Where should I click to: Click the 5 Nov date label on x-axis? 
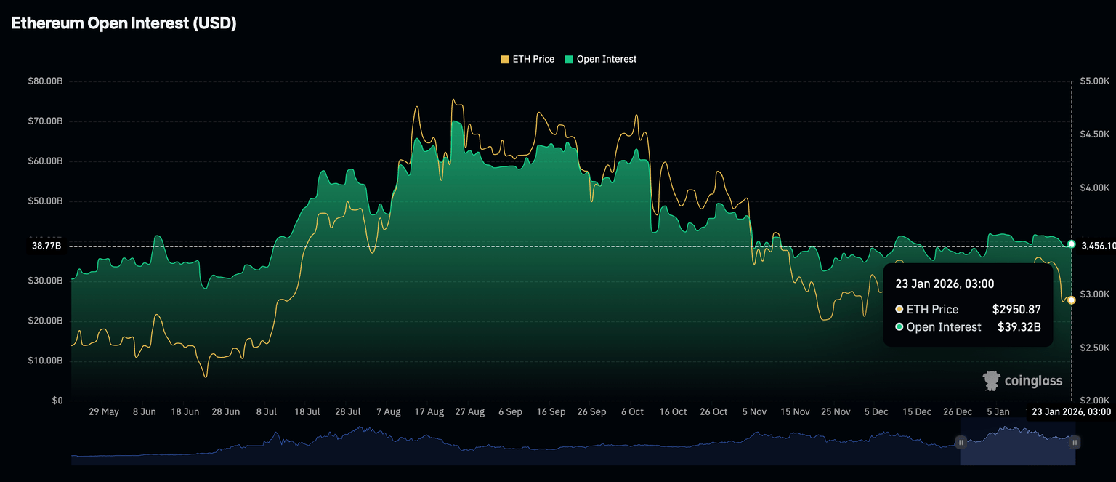(x=754, y=412)
